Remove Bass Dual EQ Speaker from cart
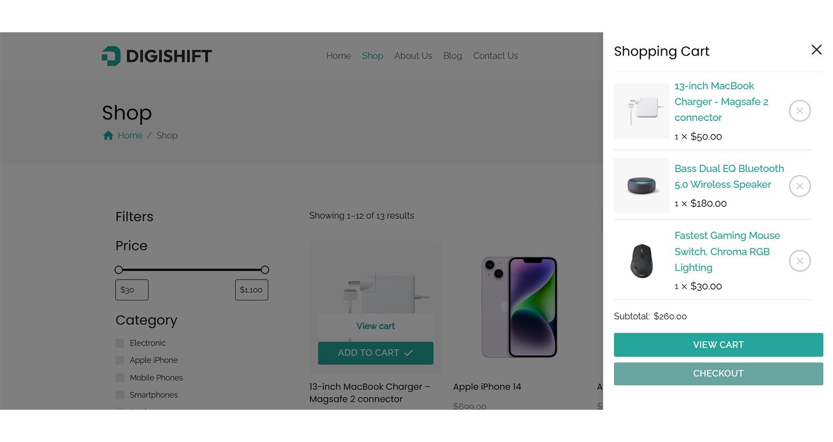This screenshot has height=442, width=833. coord(800,186)
